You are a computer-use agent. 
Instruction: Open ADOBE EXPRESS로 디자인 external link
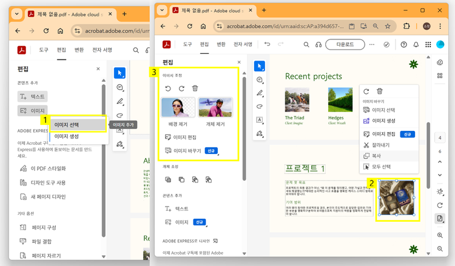tap(215, 241)
